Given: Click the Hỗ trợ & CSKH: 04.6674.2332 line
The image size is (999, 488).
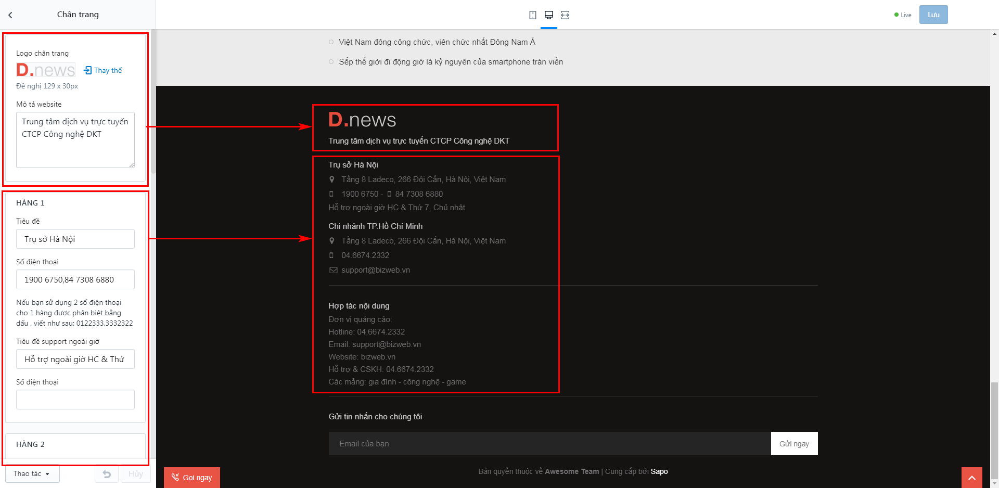Looking at the screenshot, I should pos(381,369).
